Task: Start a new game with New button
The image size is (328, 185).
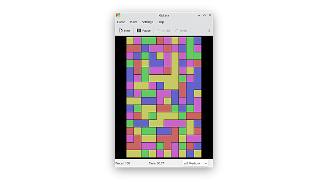Action: pos(124,31)
